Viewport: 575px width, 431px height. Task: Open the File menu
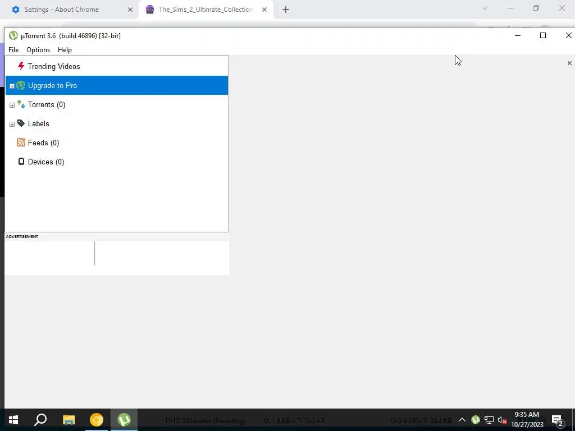[x=13, y=50]
